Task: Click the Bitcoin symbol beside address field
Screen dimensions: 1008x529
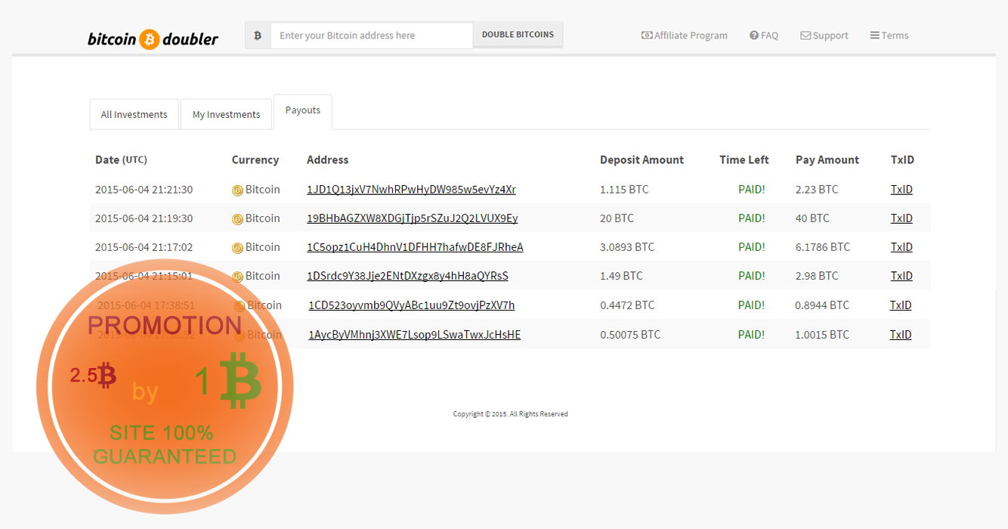Action: tap(258, 36)
